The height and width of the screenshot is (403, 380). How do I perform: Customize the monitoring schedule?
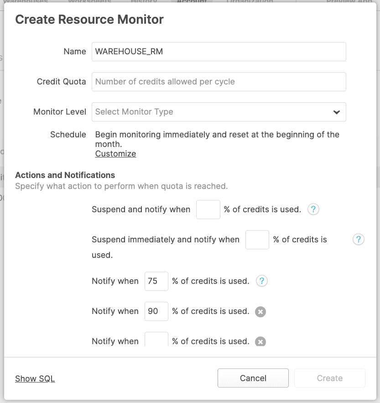pos(115,153)
